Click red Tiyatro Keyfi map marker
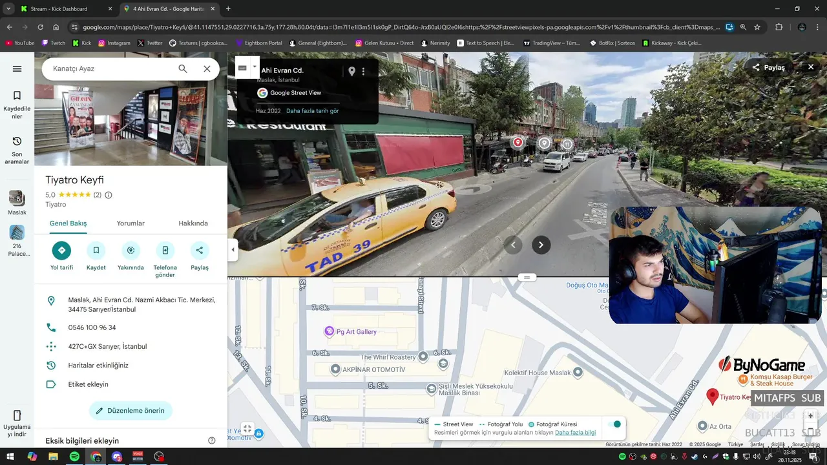 [x=713, y=397]
